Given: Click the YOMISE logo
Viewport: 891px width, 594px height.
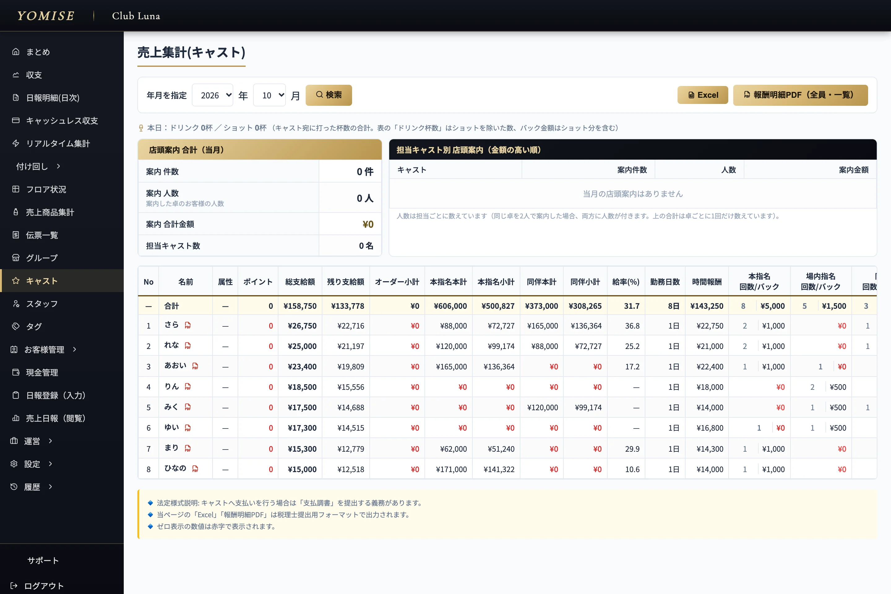Looking at the screenshot, I should coord(45,15).
